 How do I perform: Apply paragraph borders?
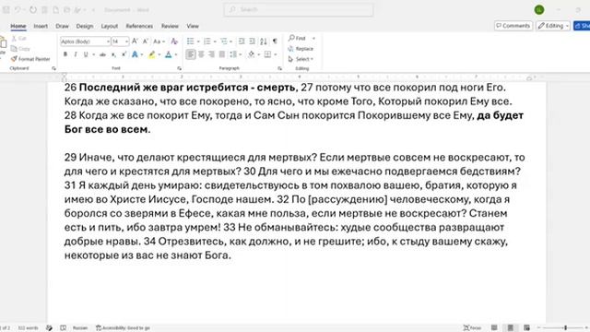click(x=267, y=54)
